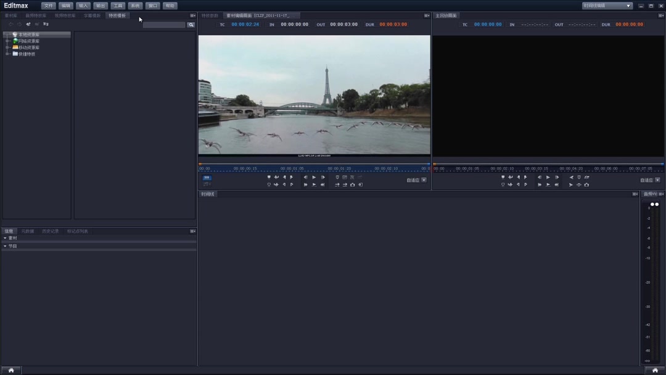666x375 pixels.
Task: Switch to the 字幕模板 tab
Action: tap(92, 15)
